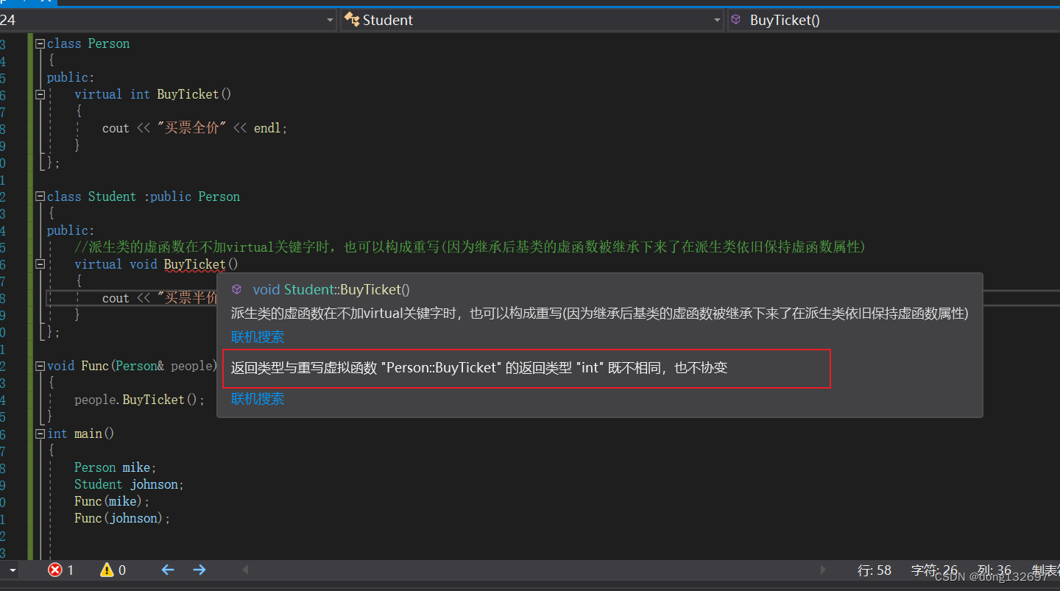The image size is (1060, 591).
Task: Click the 字符: 26 character indicator
Action: click(934, 570)
